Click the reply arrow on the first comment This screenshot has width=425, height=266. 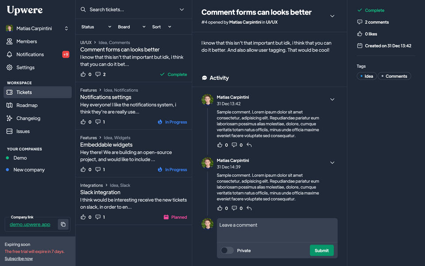(x=249, y=145)
